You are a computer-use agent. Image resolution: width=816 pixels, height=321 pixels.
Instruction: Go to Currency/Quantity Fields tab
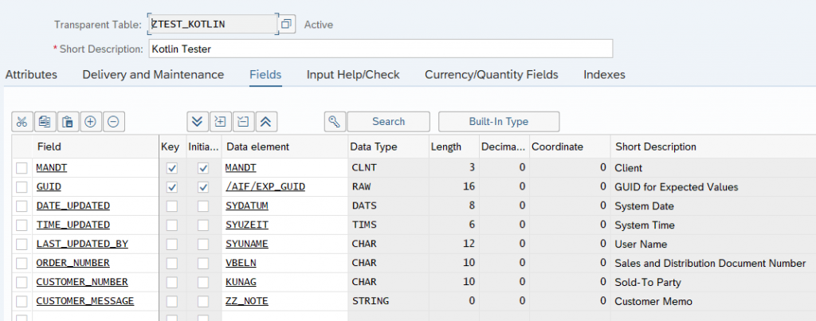click(x=491, y=74)
